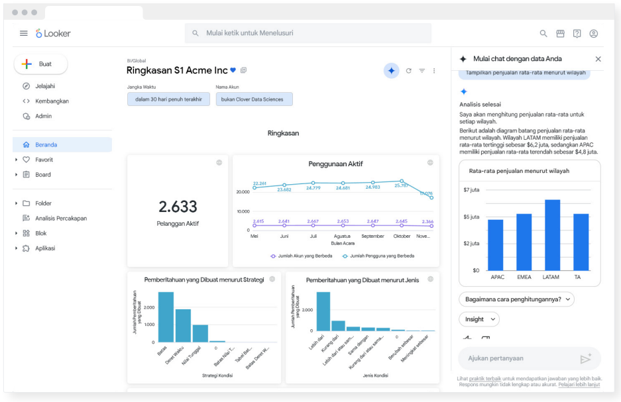This screenshot has width=621, height=402.
Task: Open the hamburger main menu icon
Action: pos(24,33)
